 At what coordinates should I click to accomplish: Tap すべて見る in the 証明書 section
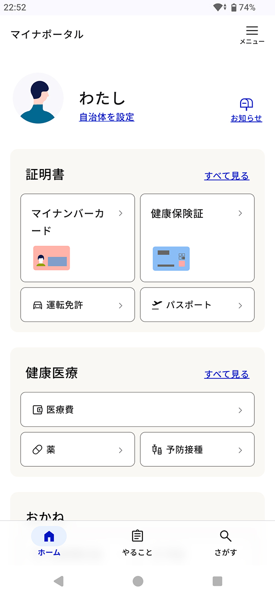pyautogui.click(x=226, y=176)
